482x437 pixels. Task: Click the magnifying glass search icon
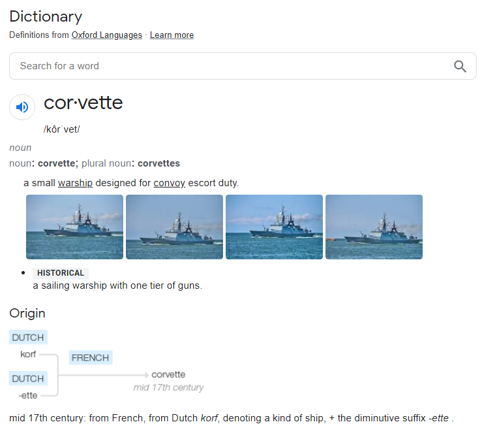click(x=460, y=66)
